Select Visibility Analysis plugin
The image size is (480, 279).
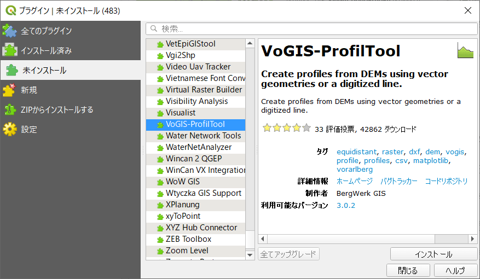pos(195,101)
